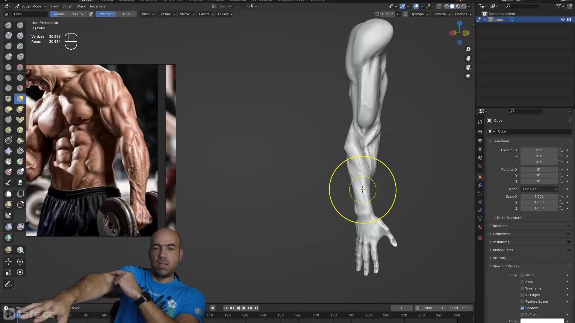This screenshot has width=575, height=323.
Task: Enable the Texture Space checkbox
Action: coord(522,301)
